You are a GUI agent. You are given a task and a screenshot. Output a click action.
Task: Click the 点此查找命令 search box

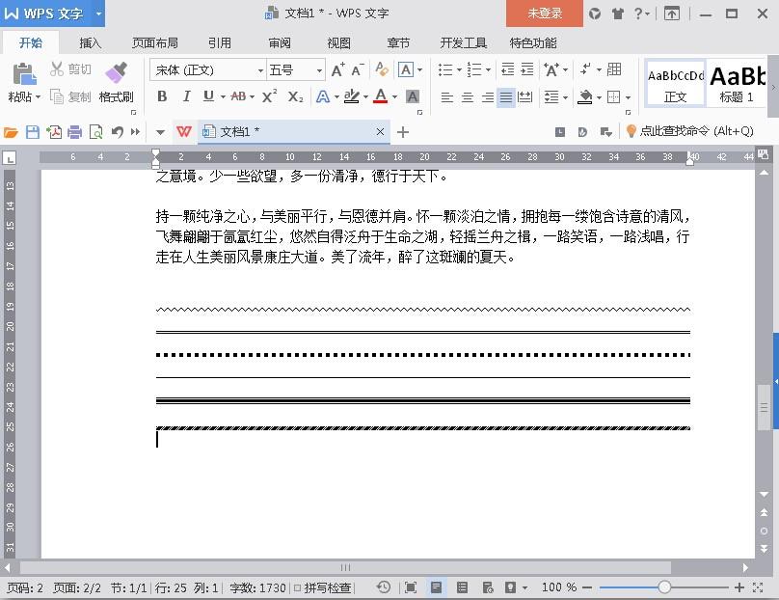coord(690,131)
